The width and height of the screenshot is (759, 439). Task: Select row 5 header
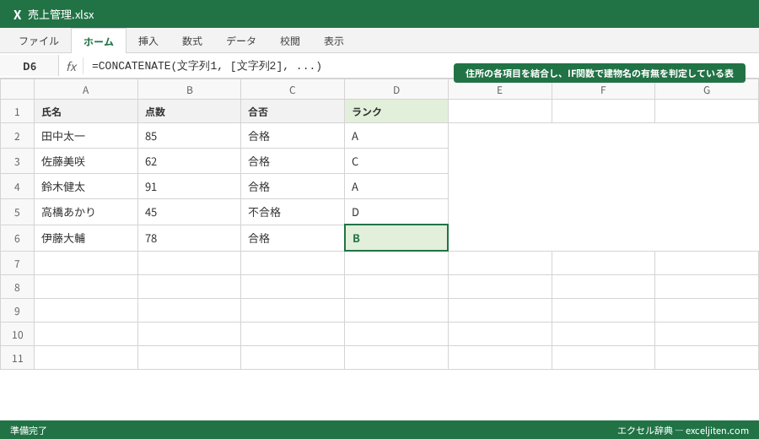click(17, 212)
